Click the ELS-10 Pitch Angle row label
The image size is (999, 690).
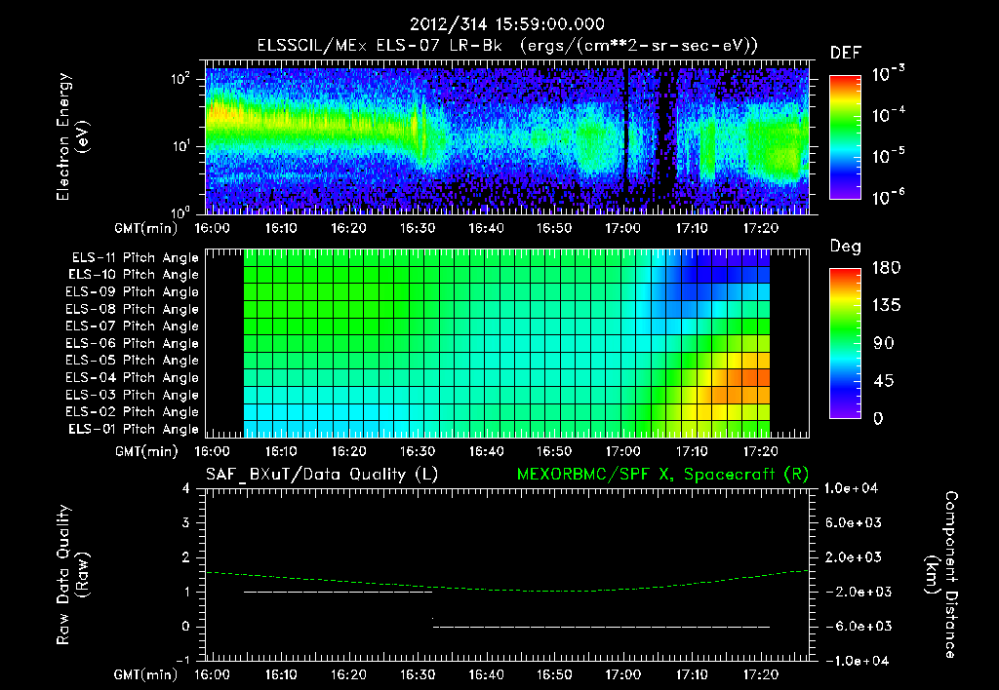pyautogui.click(x=134, y=275)
